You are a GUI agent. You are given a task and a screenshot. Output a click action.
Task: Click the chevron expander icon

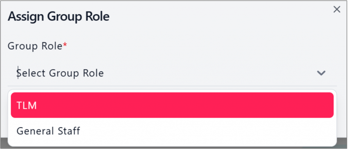321,73
